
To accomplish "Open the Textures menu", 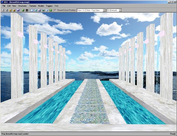I will coord(33,6).
